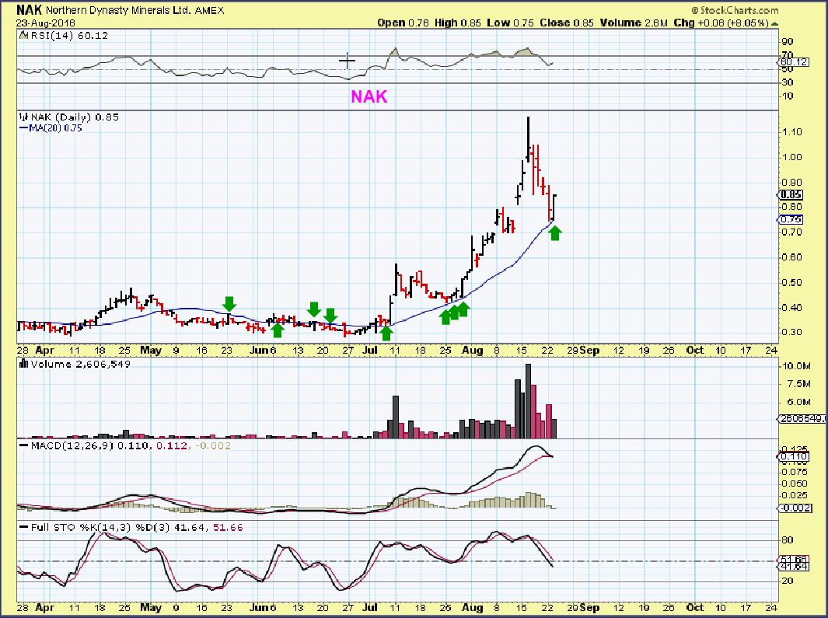828x618 pixels.
Task: Click the Oct label on the bottom date axis
Action: pos(695,608)
